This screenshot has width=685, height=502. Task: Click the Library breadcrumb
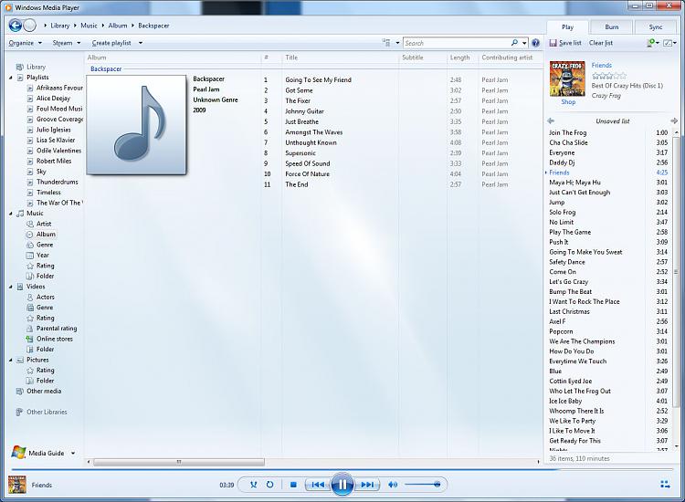60,26
